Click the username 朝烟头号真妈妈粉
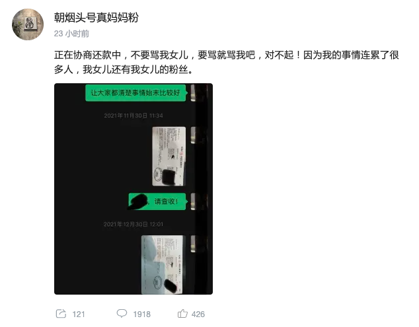 point(96,18)
